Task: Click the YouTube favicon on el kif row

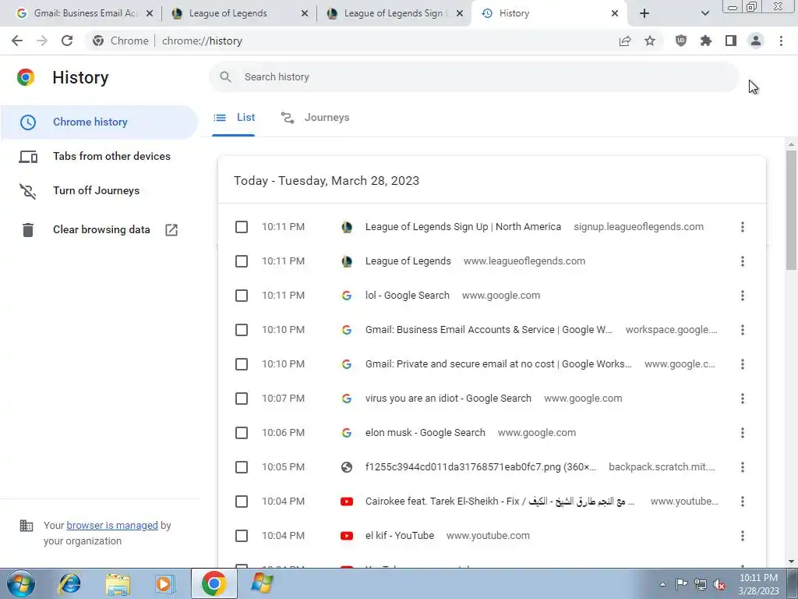Action: click(x=347, y=536)
